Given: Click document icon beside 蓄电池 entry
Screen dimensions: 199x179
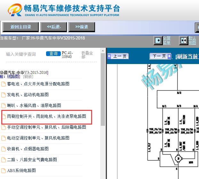Looking at the screenshot, I should click(x=4, y=84).
